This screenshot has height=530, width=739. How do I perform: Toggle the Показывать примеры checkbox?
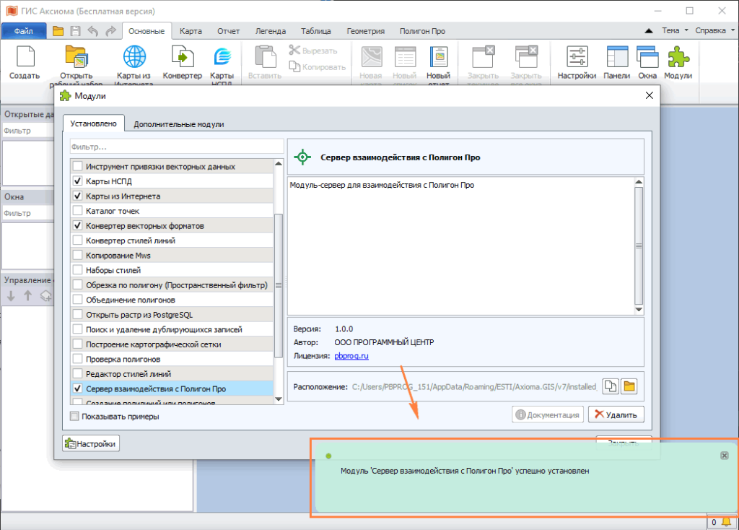(x=74, y=416)
